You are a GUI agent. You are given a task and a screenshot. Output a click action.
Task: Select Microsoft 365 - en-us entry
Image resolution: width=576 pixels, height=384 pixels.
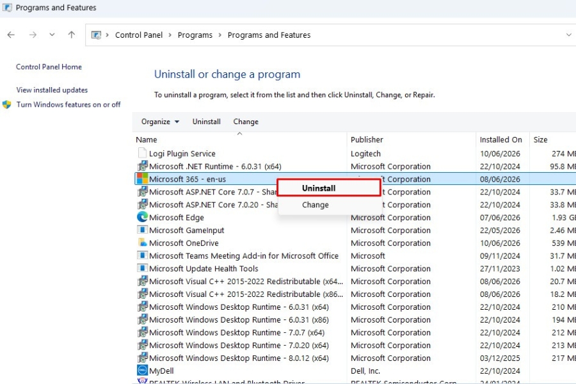pyautogui.click(x=188, y=179)
